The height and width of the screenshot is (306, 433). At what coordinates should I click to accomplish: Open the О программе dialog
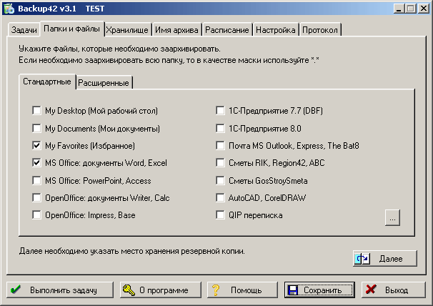pyautogui.click(x=161, y=290)
